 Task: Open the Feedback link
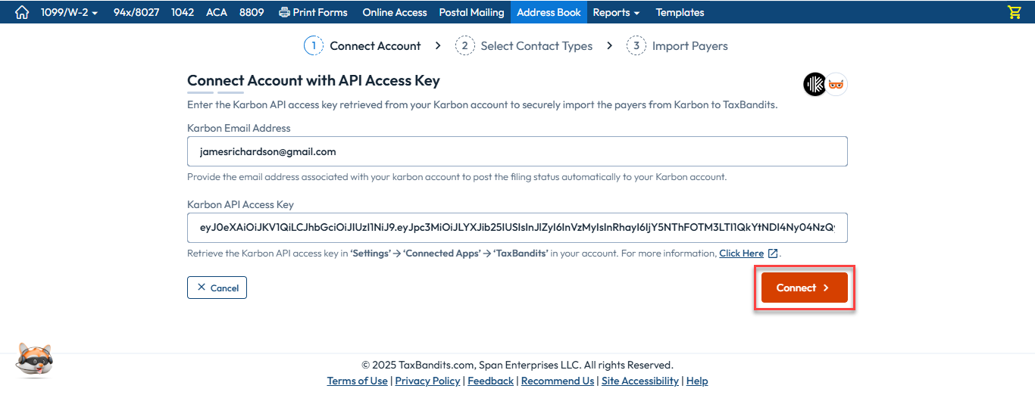[490, 381]
